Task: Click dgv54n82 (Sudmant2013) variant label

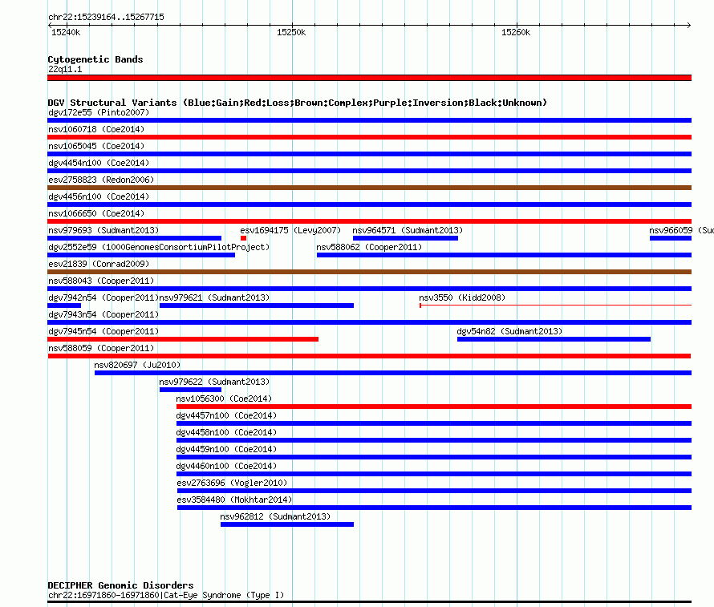Action: (x=509, y=331)
